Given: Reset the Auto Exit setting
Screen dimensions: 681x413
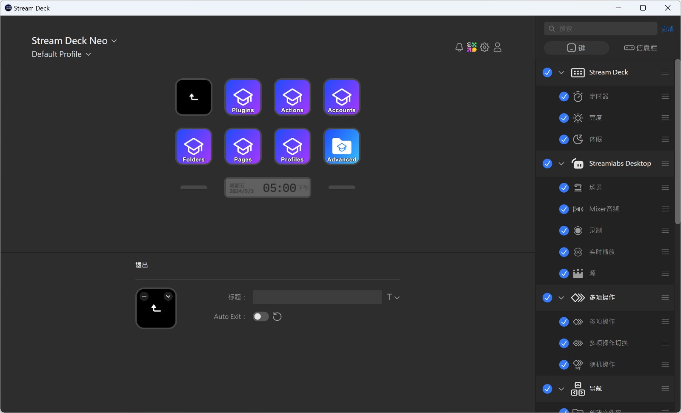Looking at the screenshot, I should click(277, 316).
